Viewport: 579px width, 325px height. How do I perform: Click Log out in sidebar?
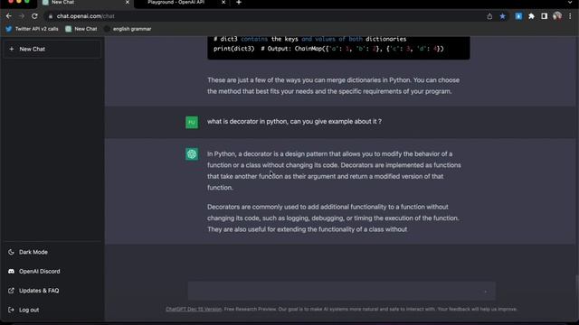[x=52, y=310]
